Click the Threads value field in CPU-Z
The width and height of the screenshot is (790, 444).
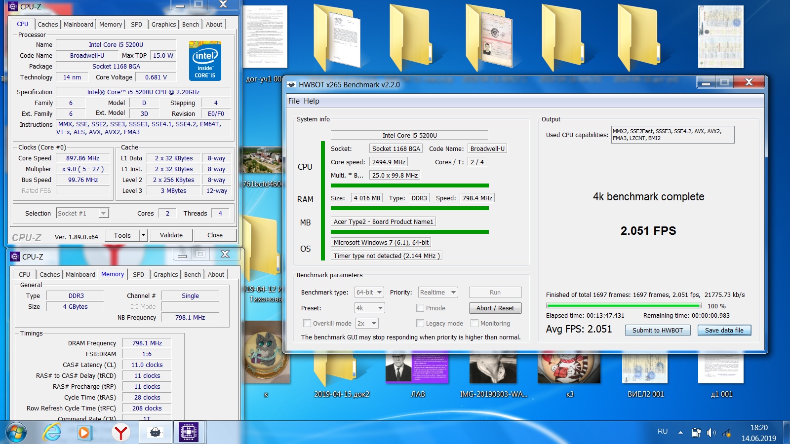coord(220,213)
